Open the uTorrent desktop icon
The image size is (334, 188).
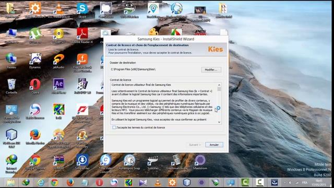click(x=35, y=36)
